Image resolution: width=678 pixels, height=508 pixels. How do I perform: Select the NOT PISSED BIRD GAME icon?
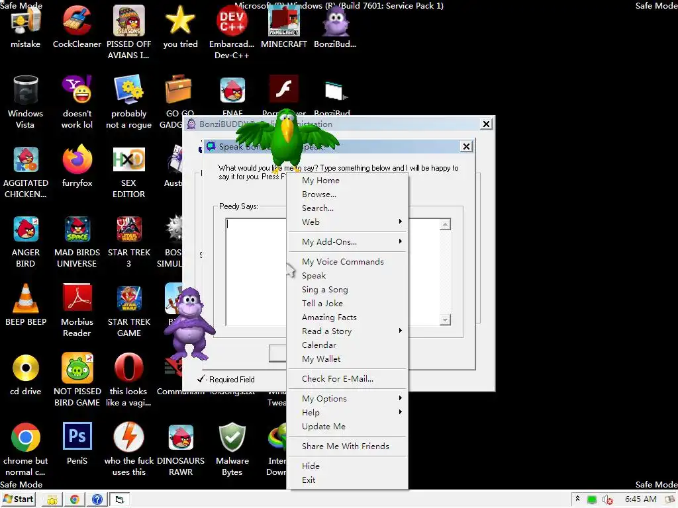(77, 380)
